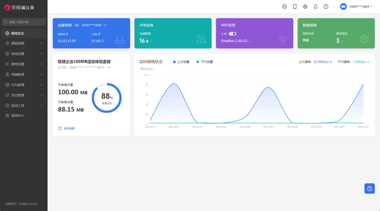Image resolution: width=380 pixels, height=211 pixels.
Task: Open the help question mark icon in header
Action: point(326,7)
